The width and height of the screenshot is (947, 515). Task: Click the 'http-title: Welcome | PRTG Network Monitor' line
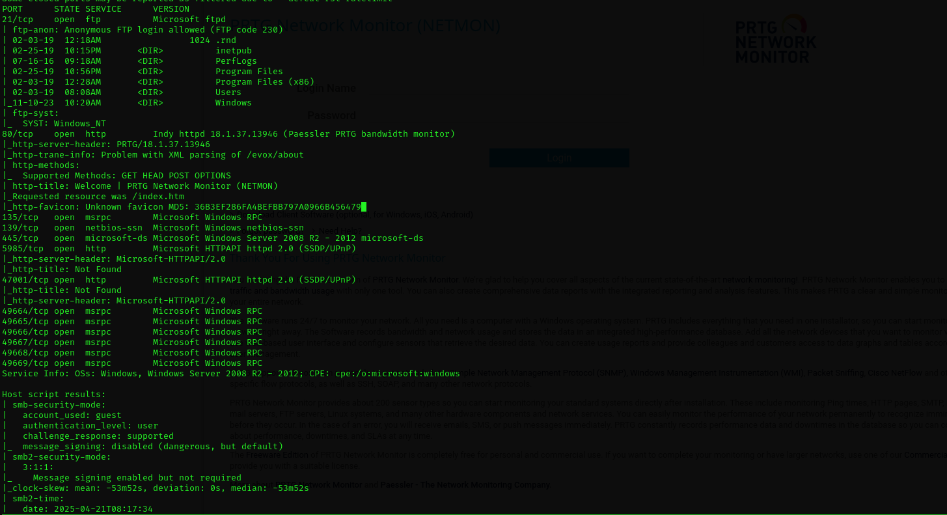click(x=140, y=186)
